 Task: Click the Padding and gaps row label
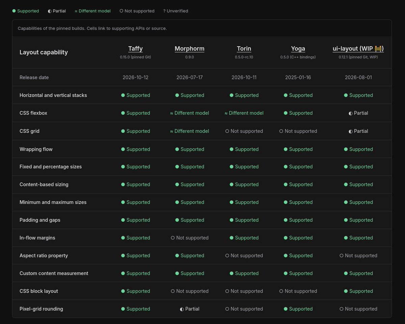click(x=40, y=220)
